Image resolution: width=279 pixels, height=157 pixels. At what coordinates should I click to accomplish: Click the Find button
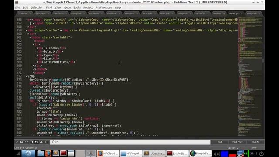[x=220, y=142]
